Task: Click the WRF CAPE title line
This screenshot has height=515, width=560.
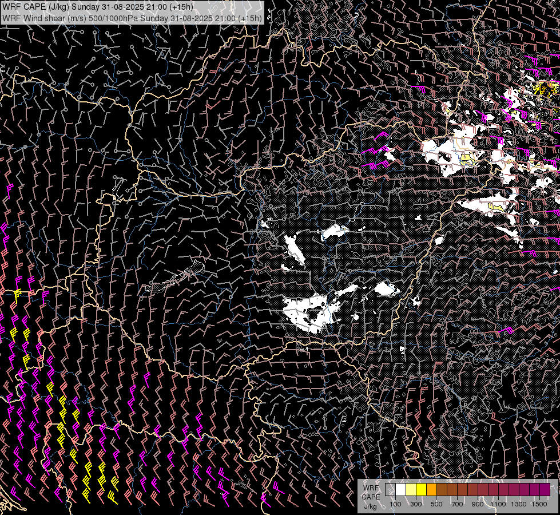Action: [98, 7]
